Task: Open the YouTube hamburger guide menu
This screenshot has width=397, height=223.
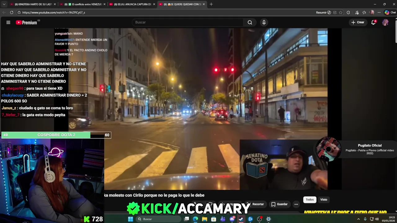Action: 8,22
